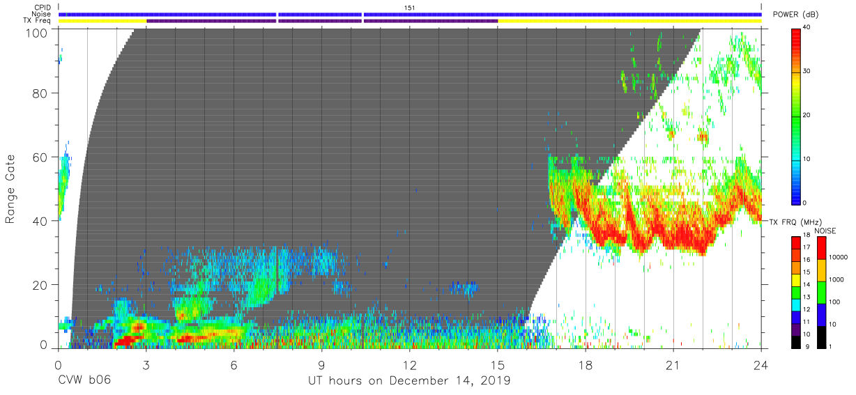
Task: Click the x-axis tick label 12
Action: coord(409,364)
